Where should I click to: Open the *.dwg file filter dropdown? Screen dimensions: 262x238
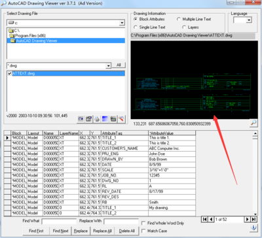pyautogui.click(x=108, y=65)
